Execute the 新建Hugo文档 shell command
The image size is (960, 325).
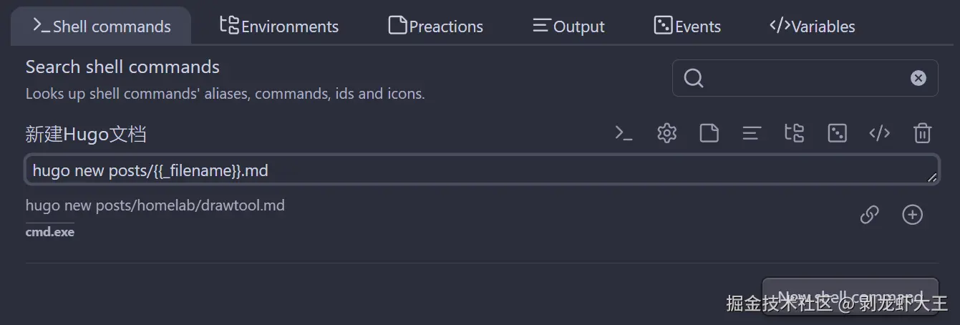(x=624, y=133)
